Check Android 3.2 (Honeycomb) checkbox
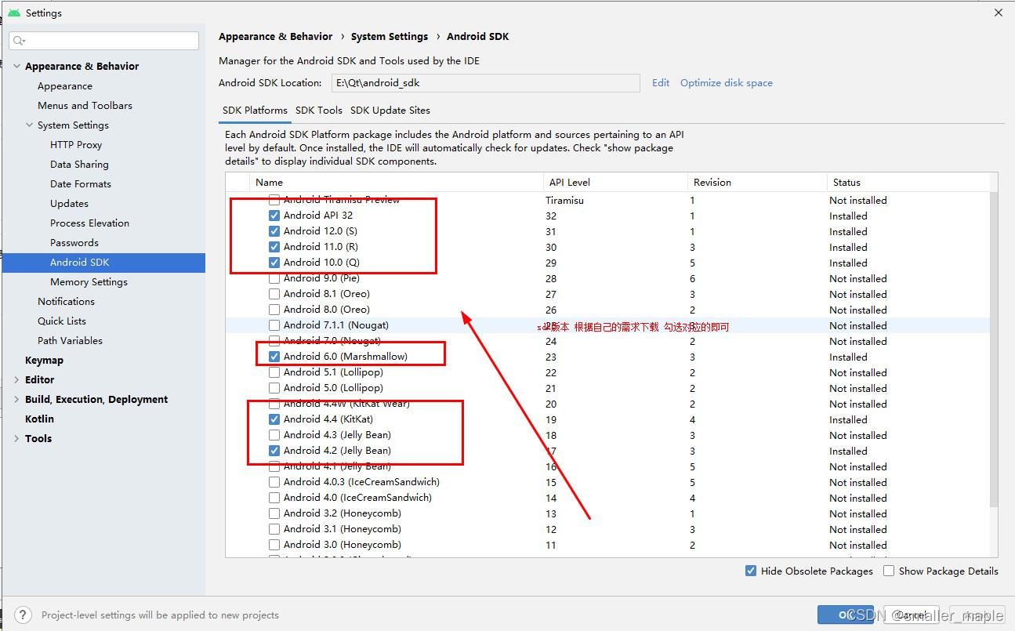This screenshot has height=631, width=1015. pos(274,513)
